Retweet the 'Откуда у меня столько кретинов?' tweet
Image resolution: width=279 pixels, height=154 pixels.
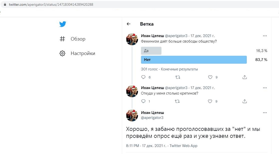[177, 101]
